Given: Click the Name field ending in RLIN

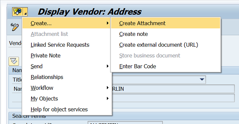Looking at the screenshot, I should tap(173, 89).
